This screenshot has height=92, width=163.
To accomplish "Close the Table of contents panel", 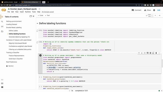I will tap(33, 16).
